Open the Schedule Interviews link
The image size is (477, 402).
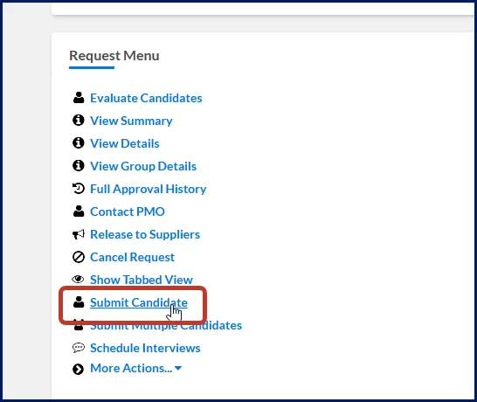(145, 348)
